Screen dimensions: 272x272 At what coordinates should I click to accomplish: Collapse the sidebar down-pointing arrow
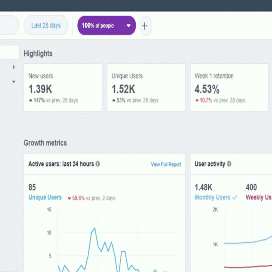pyautogui.click(x=14, y=82)
